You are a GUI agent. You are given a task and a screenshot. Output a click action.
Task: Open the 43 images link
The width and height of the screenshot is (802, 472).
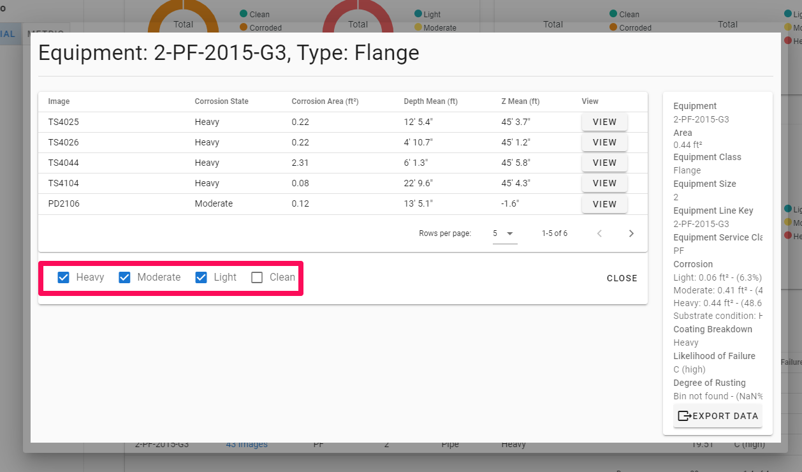tap(247, 445)
